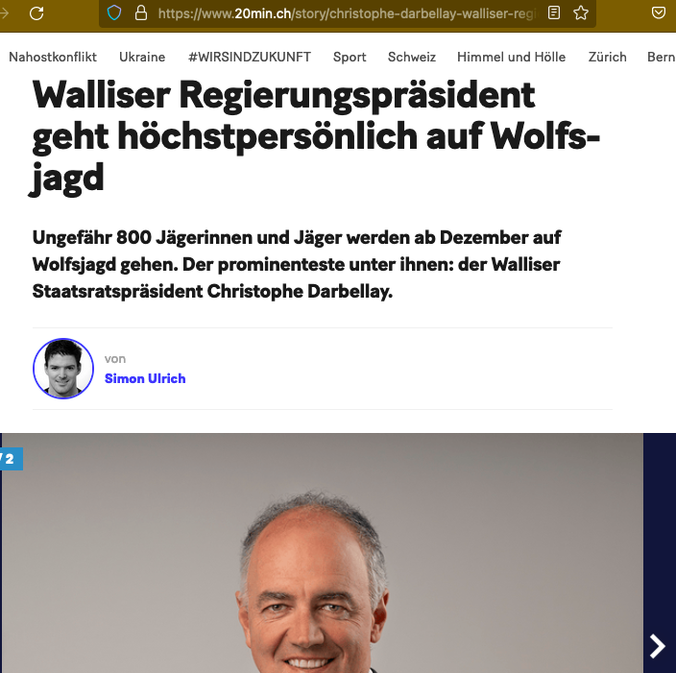Image resolution: width=676 pixels, height=673 pixels.
Task: Open the Bern regional section
Action: click(x=662, y=57)
